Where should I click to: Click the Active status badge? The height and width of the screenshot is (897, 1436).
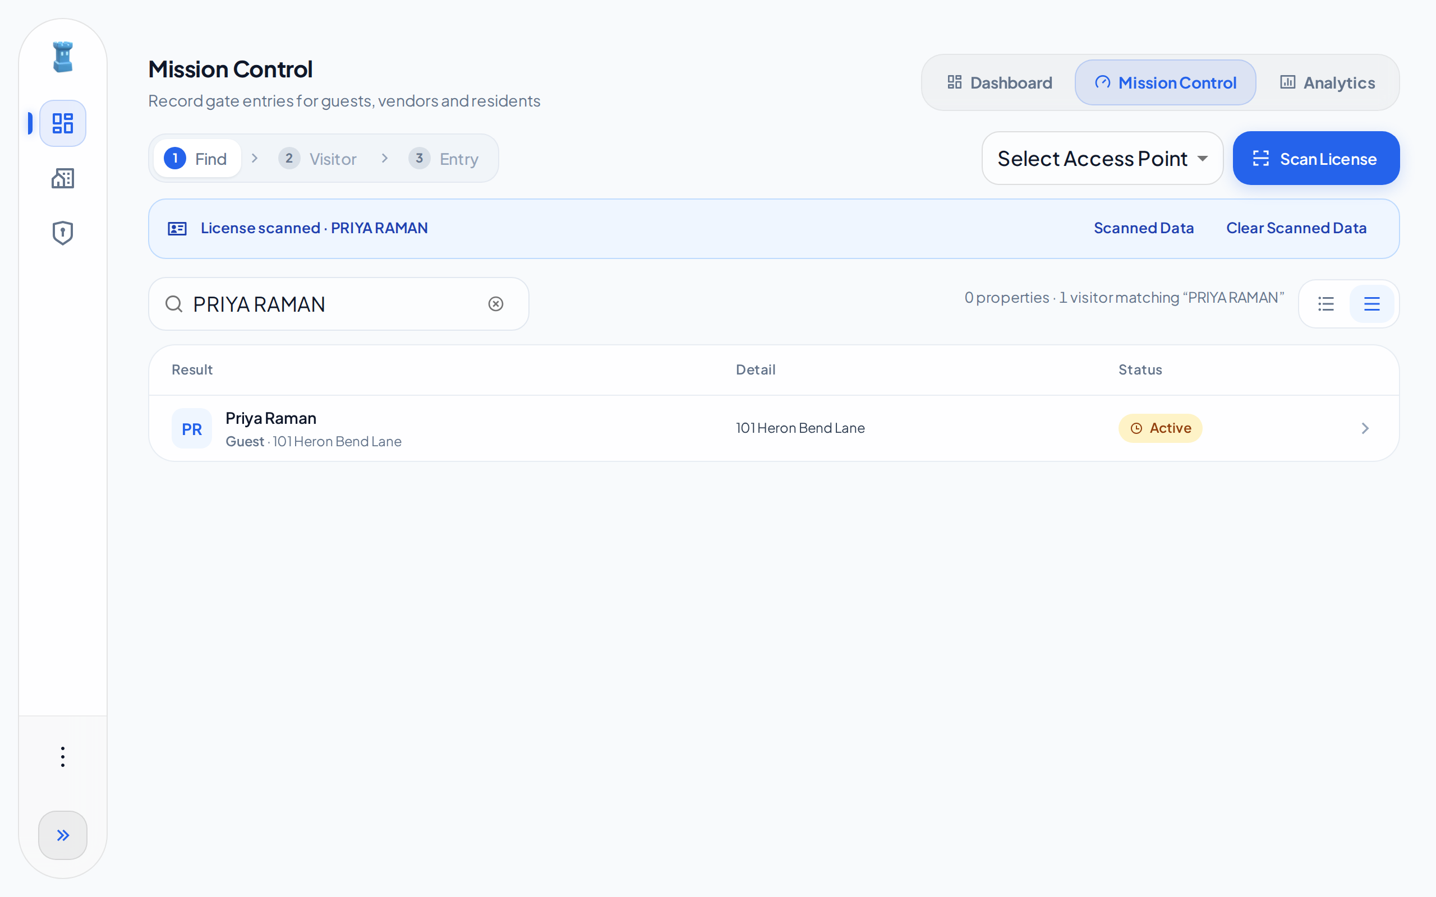pos(1160,428)
